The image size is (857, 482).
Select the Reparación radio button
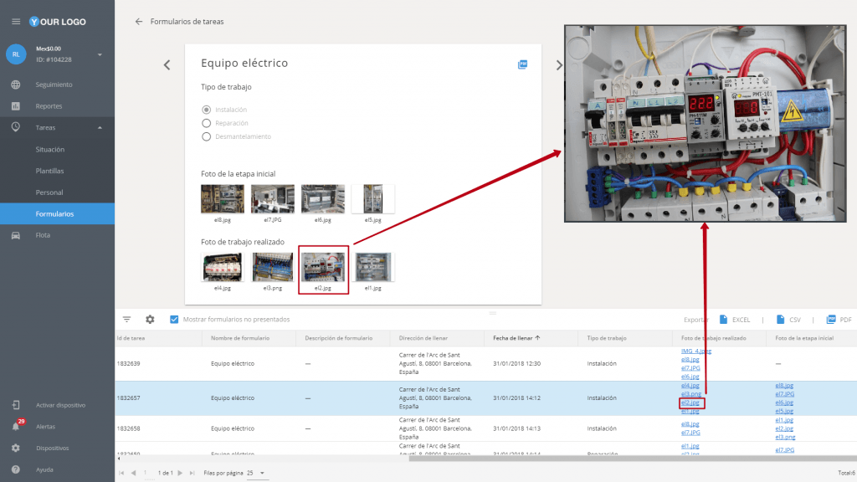206,123
